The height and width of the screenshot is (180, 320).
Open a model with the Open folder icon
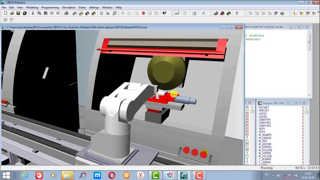coord(12,13)
